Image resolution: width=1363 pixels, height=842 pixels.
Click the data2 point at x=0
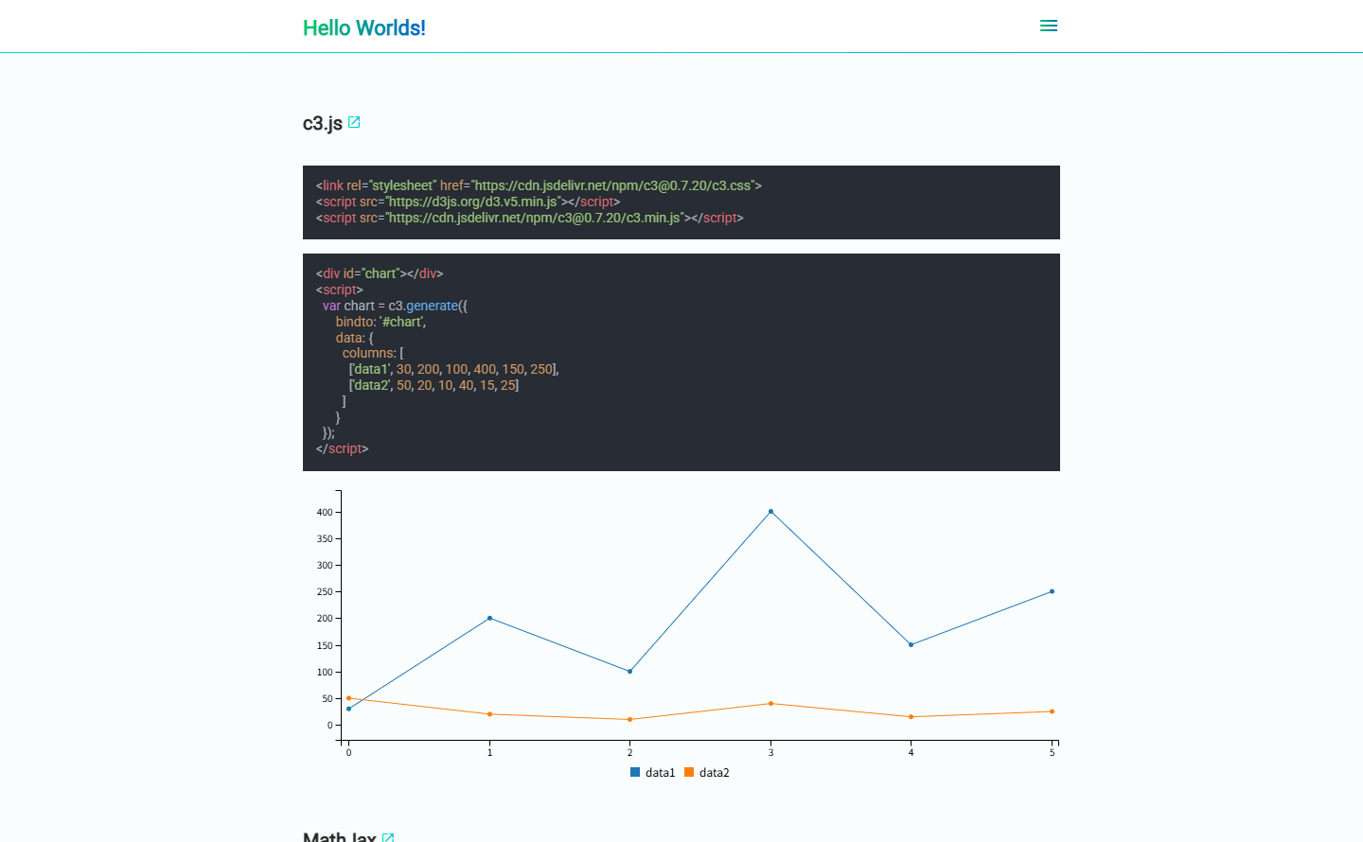click(348, 698)
